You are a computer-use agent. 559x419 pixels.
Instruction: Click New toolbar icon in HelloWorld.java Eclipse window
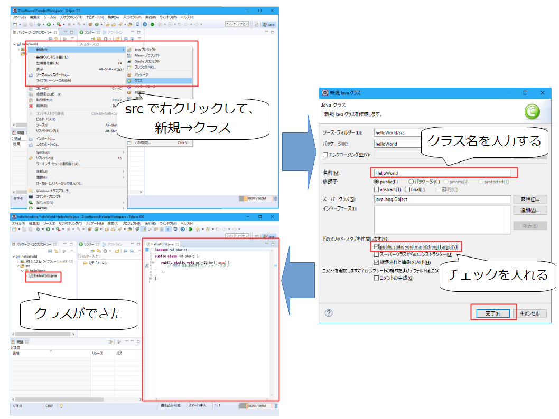(14, 229)
